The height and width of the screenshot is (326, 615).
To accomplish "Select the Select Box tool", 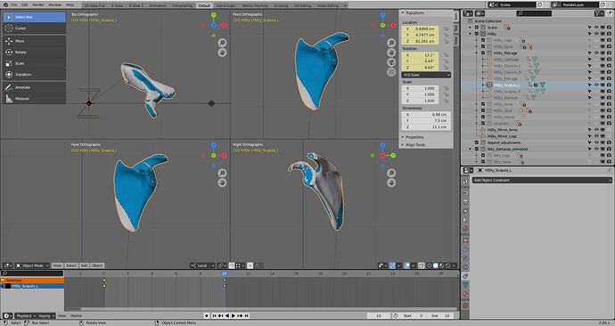I will point(34,17).
